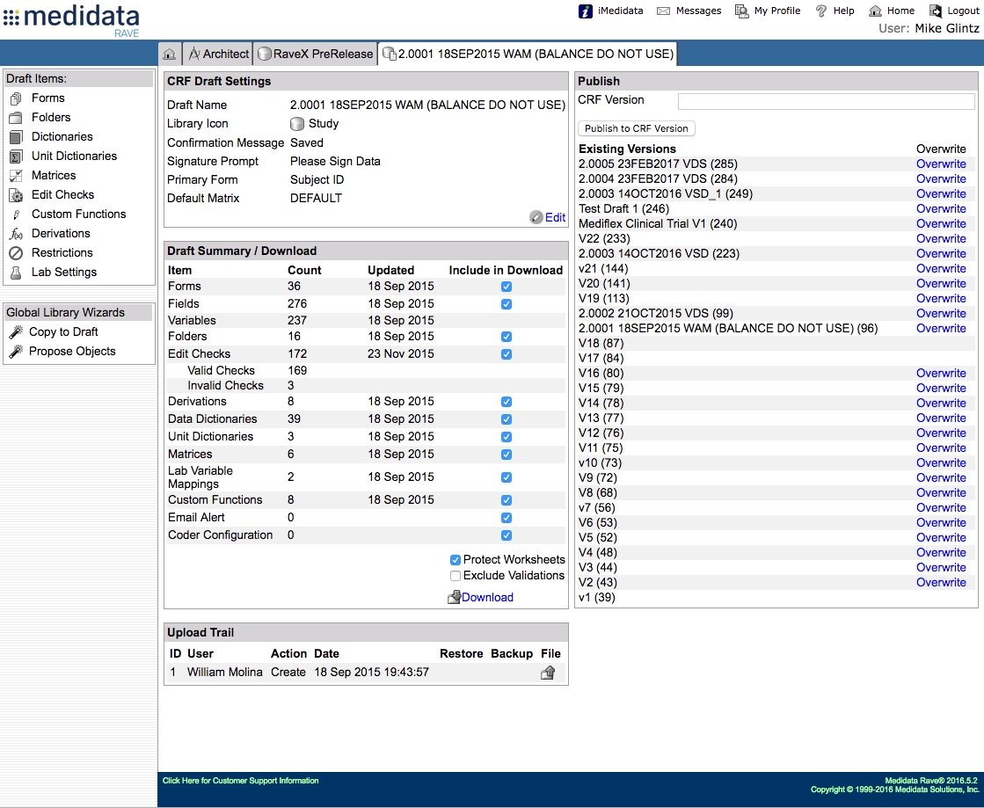
Task: Open the RaveX PreRelease tab
Action: (x=316, y=55)
